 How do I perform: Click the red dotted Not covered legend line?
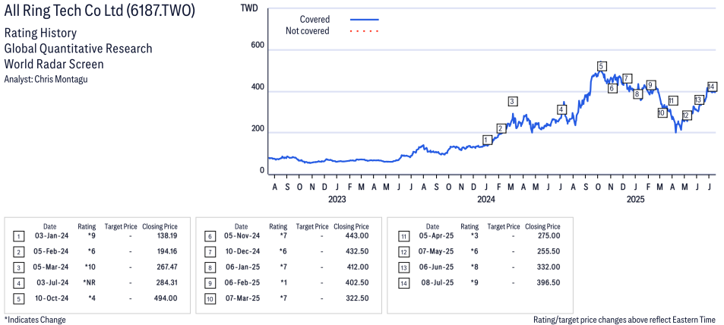click(x=365, y=31)
